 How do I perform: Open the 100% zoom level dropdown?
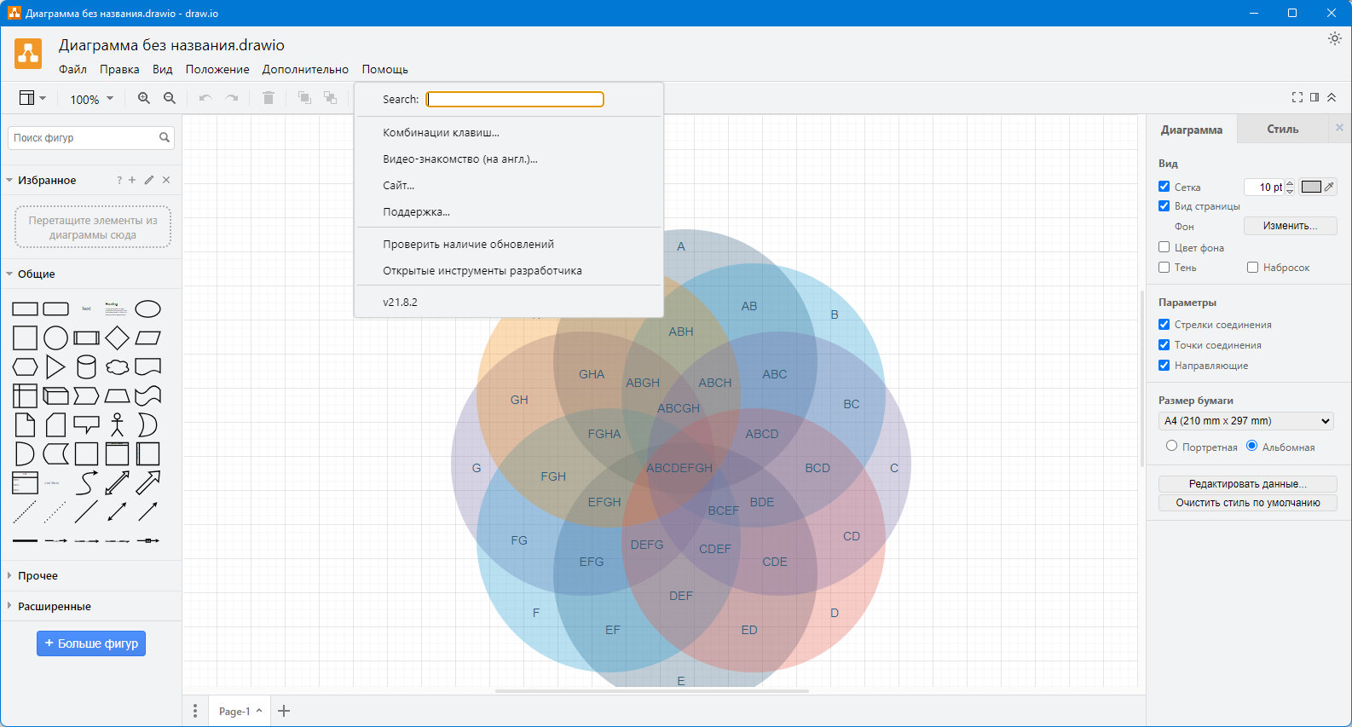pos(91,100)
